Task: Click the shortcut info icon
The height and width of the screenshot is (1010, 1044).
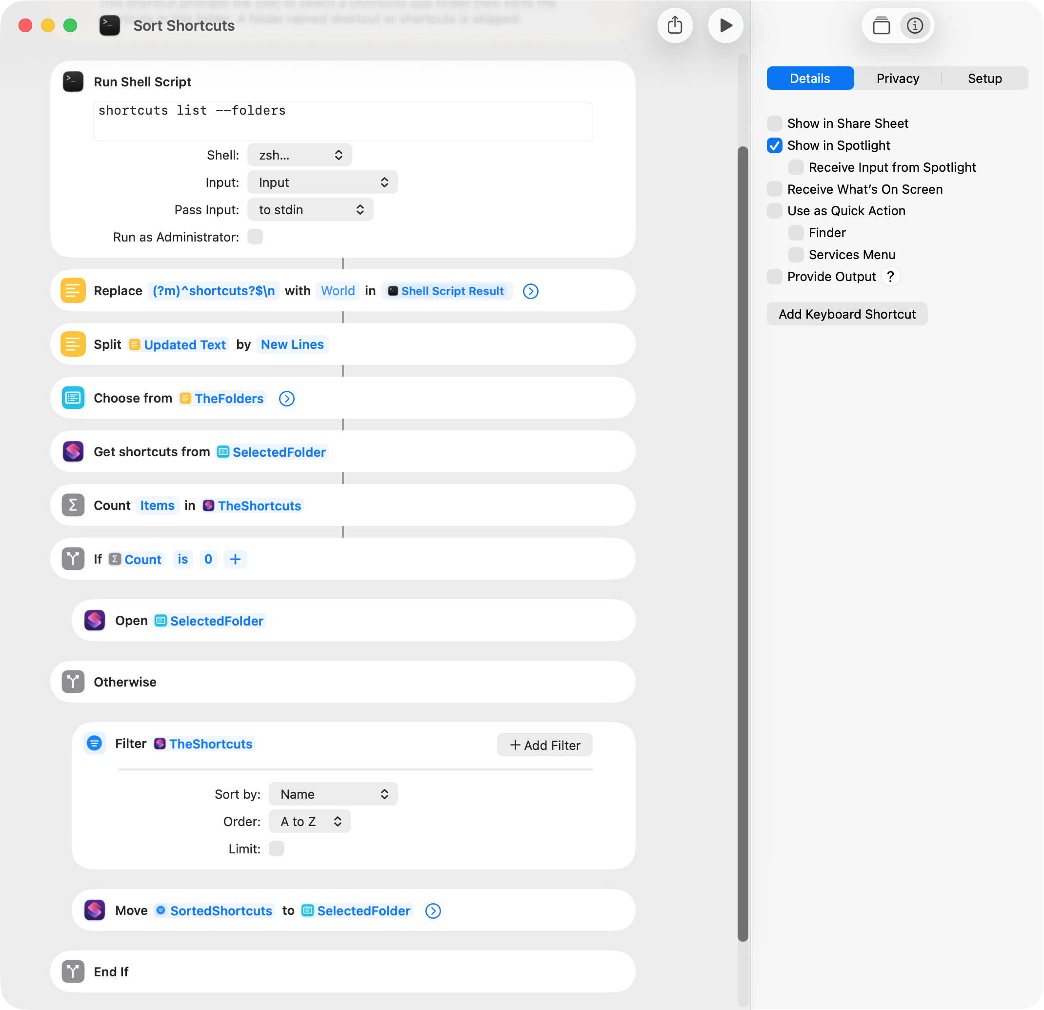Action: [x=915, y=25]
